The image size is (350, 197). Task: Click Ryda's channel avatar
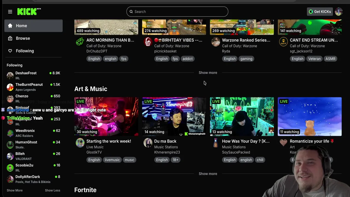tap(216, 42)
